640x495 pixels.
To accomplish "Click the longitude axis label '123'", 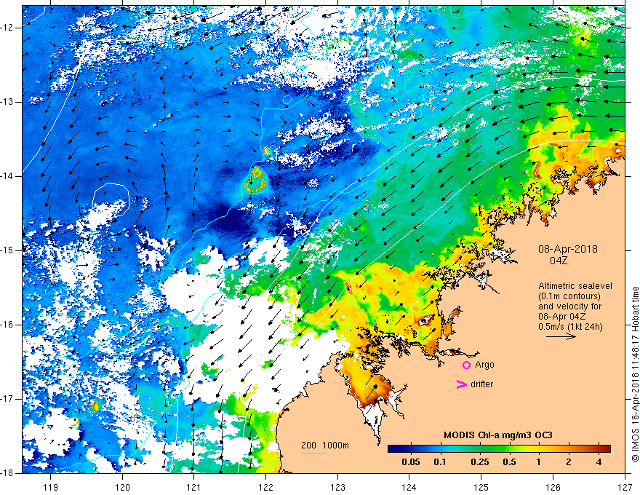I will [x=337, y=487].
